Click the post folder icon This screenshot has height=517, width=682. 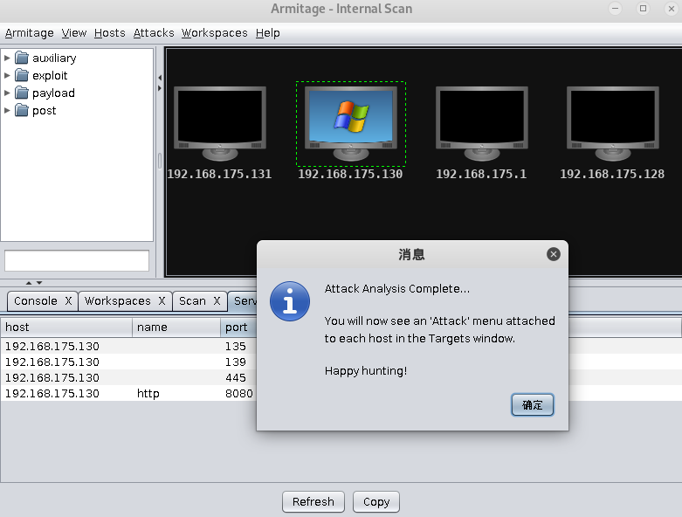pos(22,110)
